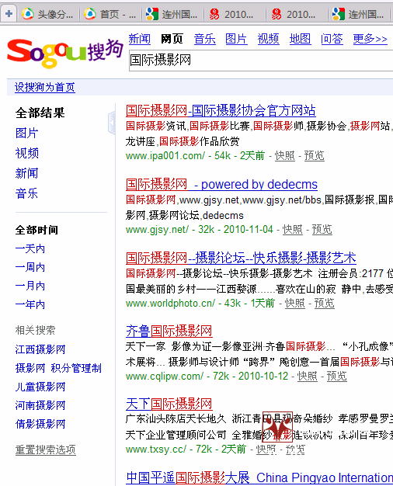This screenshot has height=486, width=393.
Task: Open 快照 for www.txsy.cc result
Action: (266, 449)
